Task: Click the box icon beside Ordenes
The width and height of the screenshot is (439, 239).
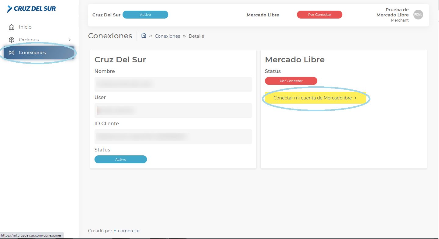Action: [12, 40]
